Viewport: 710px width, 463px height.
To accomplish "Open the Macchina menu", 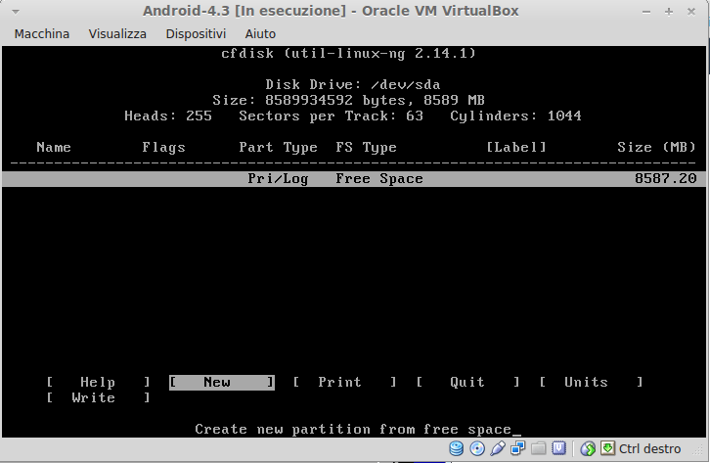I will tap(42, 34).
